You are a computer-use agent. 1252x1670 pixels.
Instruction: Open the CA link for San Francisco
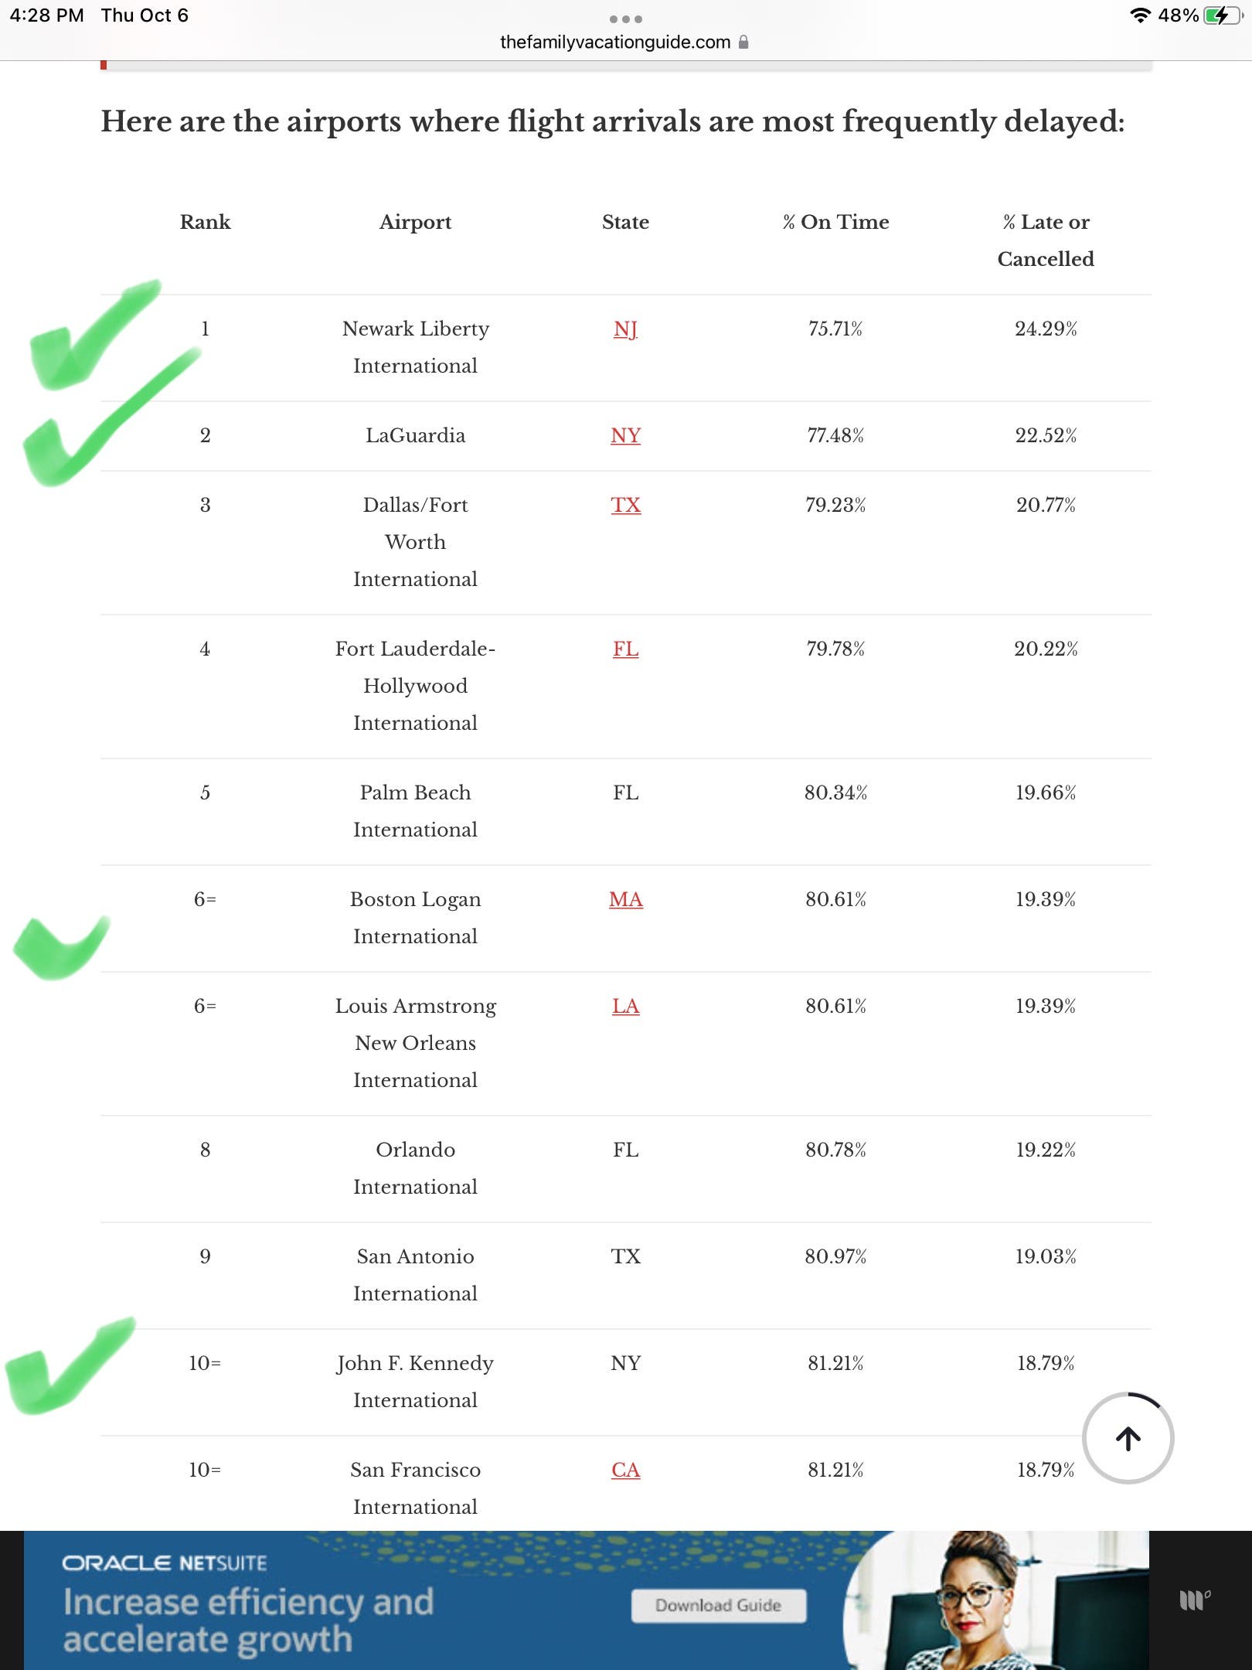click(x=625, y=1470)
